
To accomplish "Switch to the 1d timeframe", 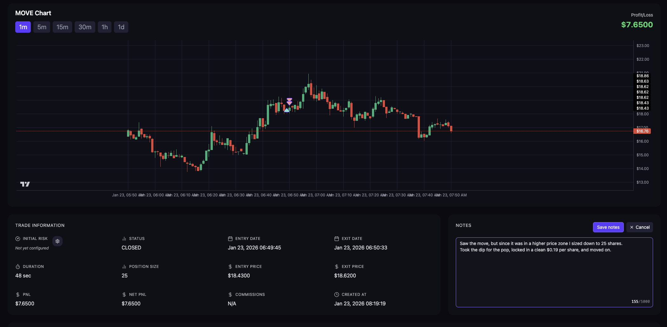I will (121, 27).
